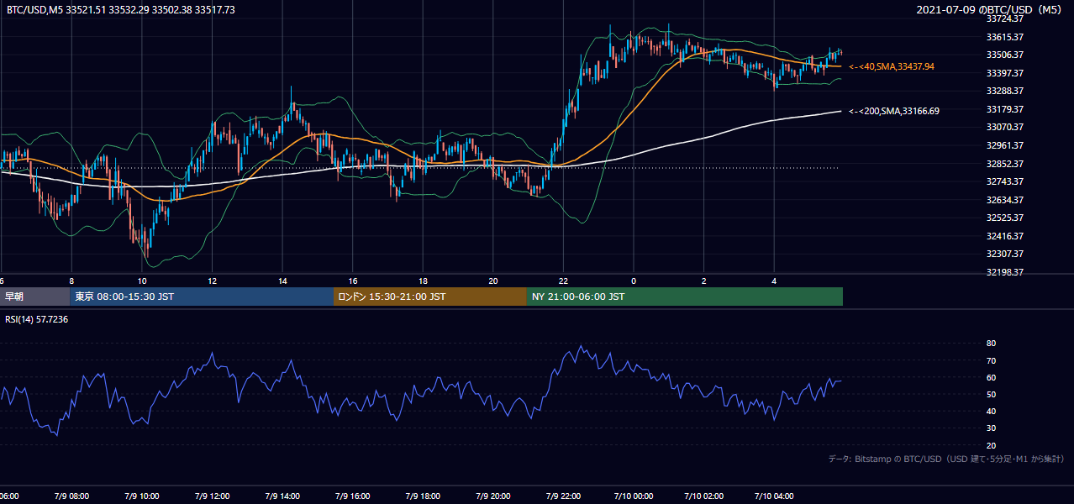Click RSI scale value 30
This screenshot has height=504, width=1074.
[x=991, y=428]
